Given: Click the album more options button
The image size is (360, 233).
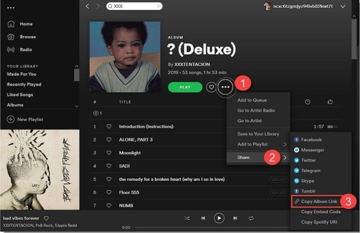Looking at the screenshot, I should pyautogui.click(x=226, y=87).
